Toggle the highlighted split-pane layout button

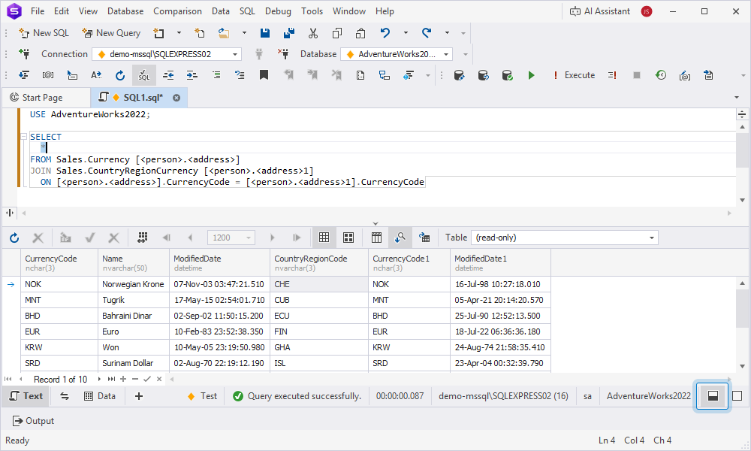tap(712, 396)
